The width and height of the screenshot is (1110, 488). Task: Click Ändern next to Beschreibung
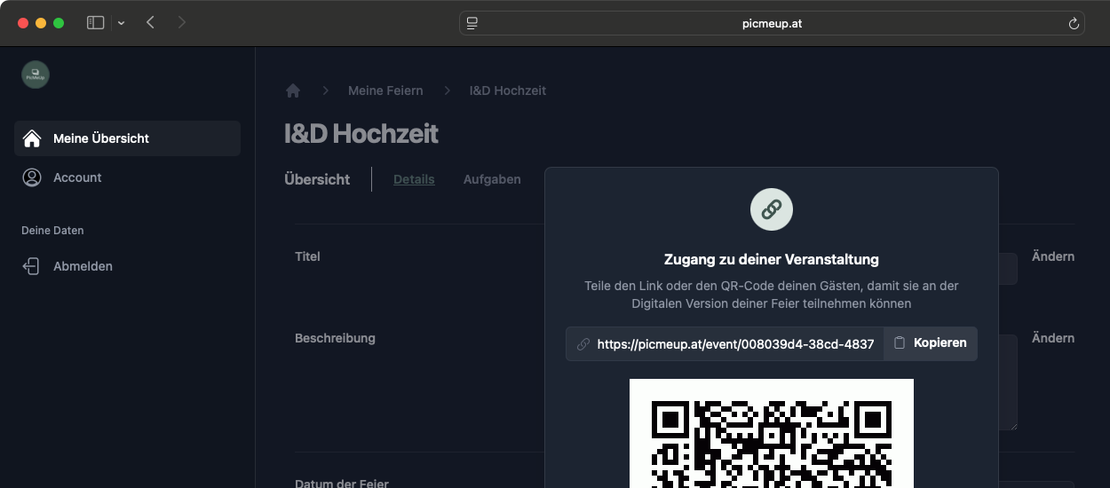pyautogui.click(x=1053, y=338)
